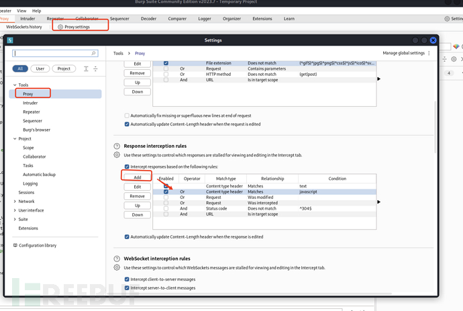This screenshot has width=463, height=311.
Task: Expand the Network settings section
Action: (15, 201)
